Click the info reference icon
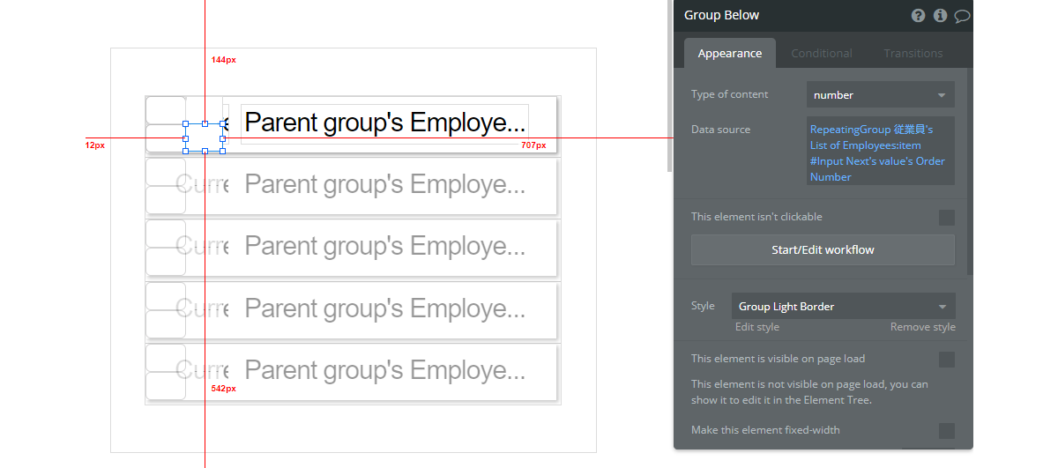This screenshot has height=468, width=1058. (x=940, y=16)
